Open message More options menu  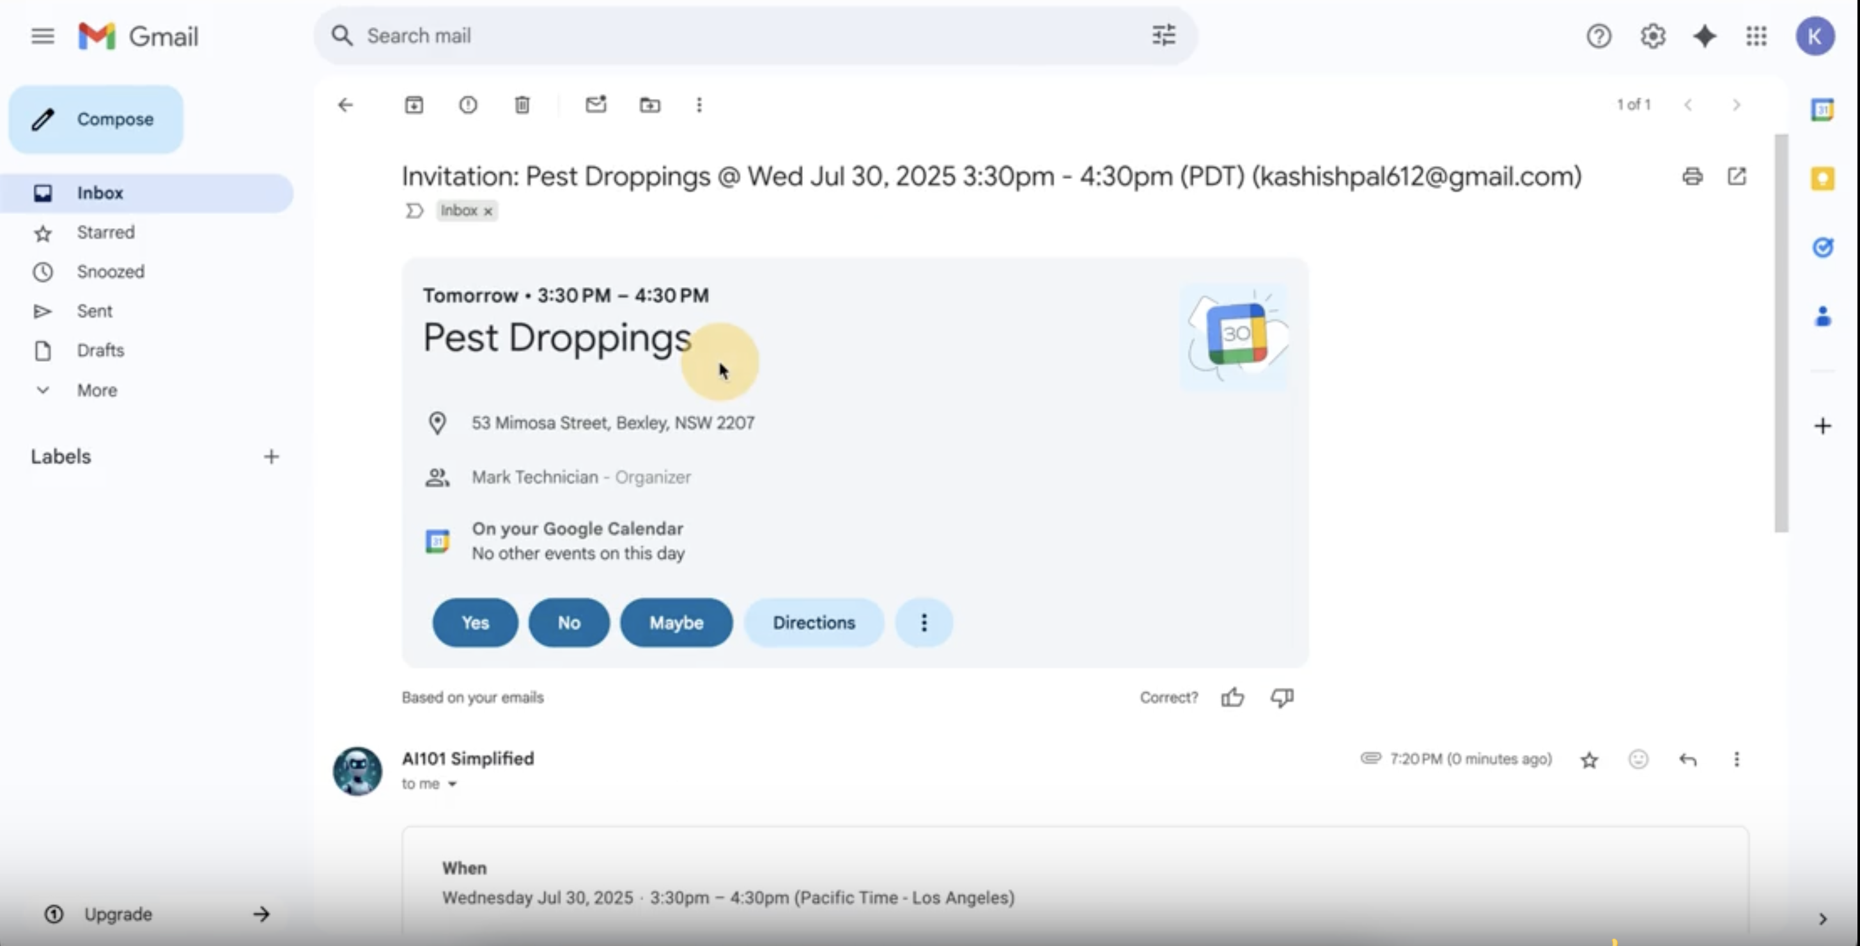pyautogui.click(x=1737, y=759)
